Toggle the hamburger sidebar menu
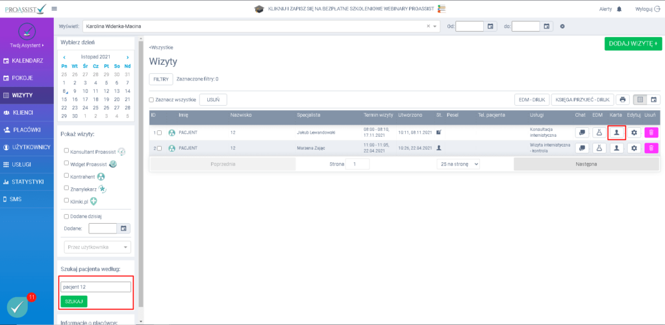 pyautogui.click(x=54, y=9)
